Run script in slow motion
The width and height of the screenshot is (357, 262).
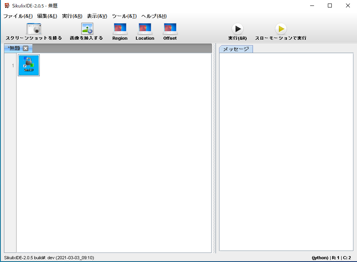click(281, 29)
